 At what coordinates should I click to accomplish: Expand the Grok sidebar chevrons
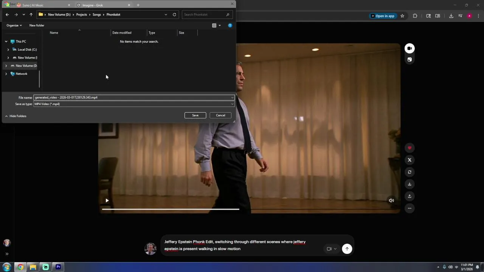click(x=7, y=254)
